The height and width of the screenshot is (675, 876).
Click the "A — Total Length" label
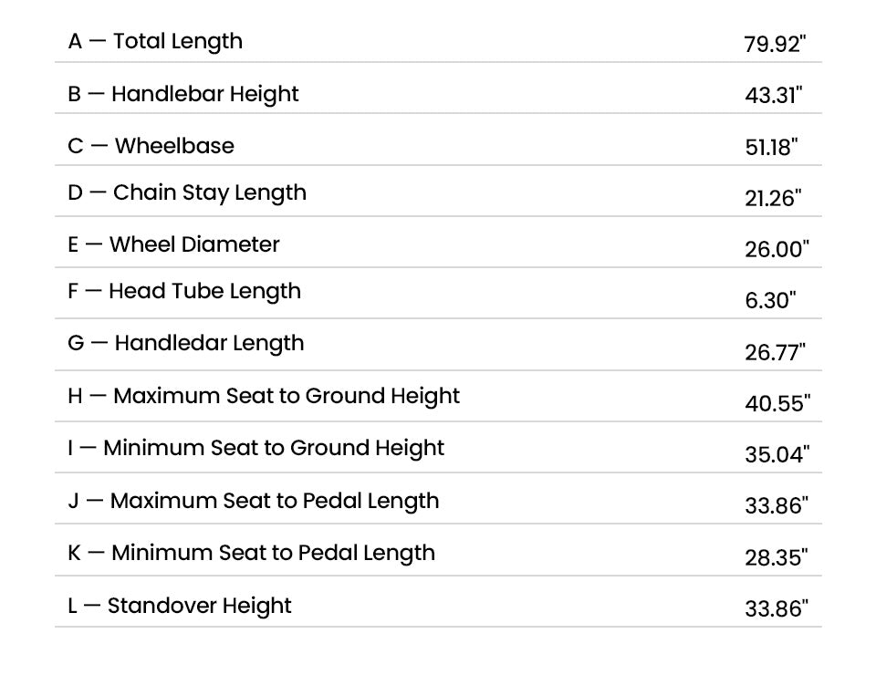(x=155, y=41)
